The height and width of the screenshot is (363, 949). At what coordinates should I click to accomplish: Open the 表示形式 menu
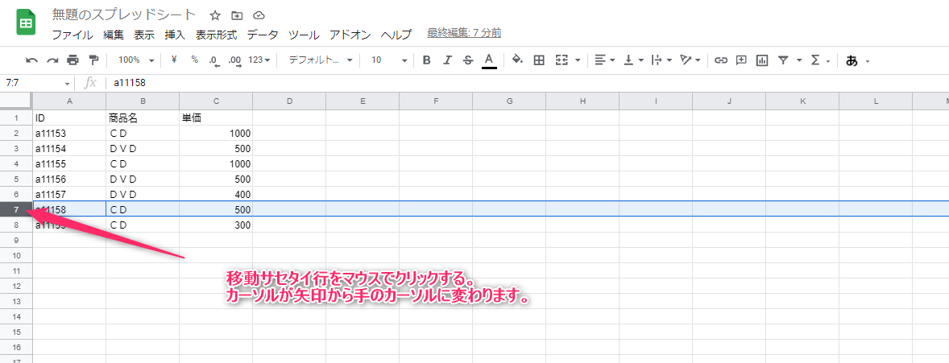[216, 35]
